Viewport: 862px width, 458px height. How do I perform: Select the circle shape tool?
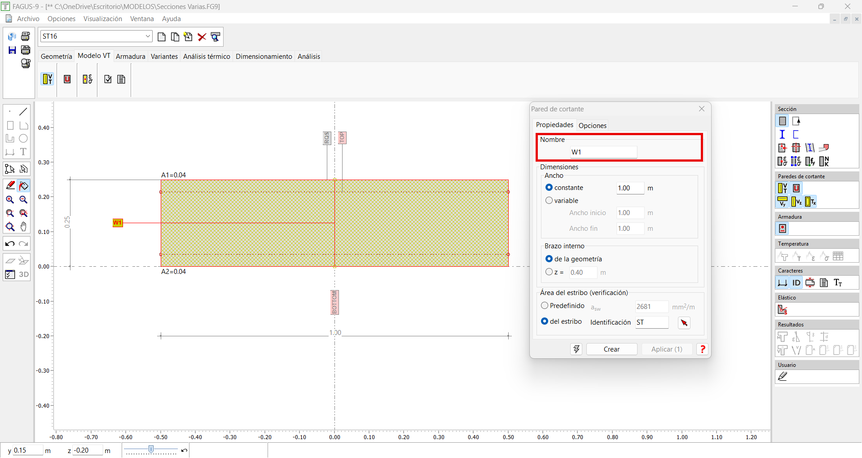click(23, 138)
